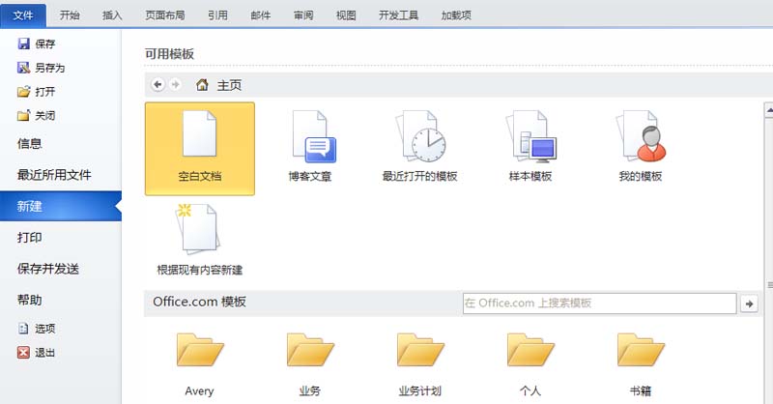Viewport: 773px width, 404px height.
Task: Click the 打开 (Open) folder icon
Action: (x=23, y=92)
